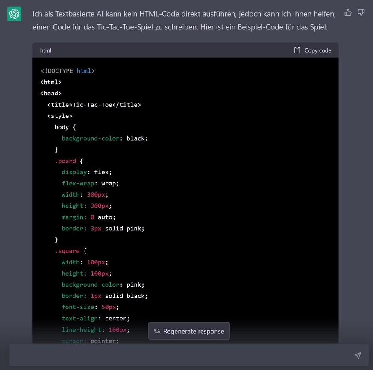373x370 pixels.
Task: Send message with paper plane icon
Action: (357, 355)
